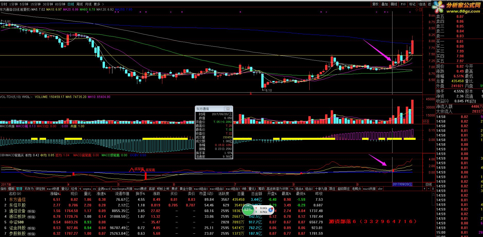The image size is (483, 237).
Task: Select the 东方通信 row in the list
Action: [x=162, y=199]
